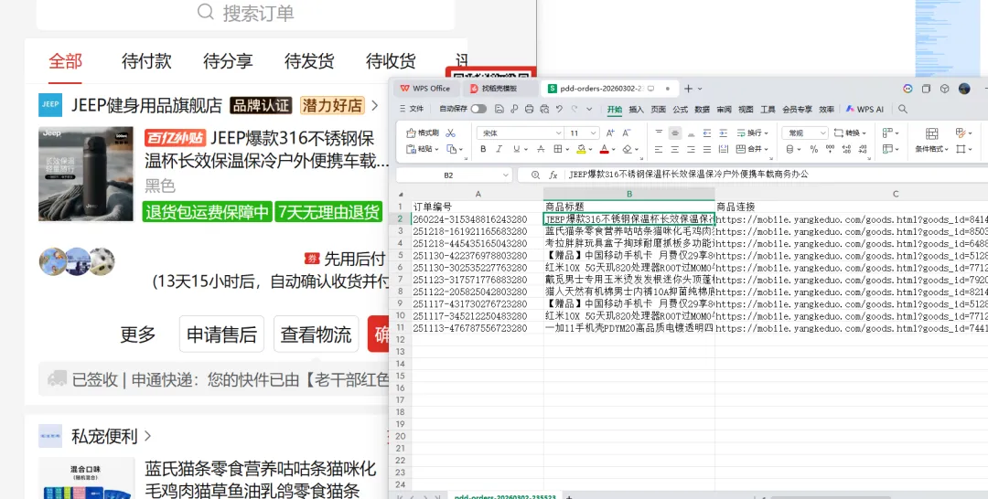Click the cube icon in WPS title bar
Image resolution: width=988 pixels, height=499 pixels.
coord(944,89)
